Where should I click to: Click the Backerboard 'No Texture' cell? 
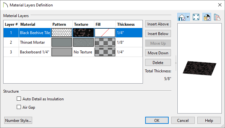pyautogui.click(x=83, y=52)
